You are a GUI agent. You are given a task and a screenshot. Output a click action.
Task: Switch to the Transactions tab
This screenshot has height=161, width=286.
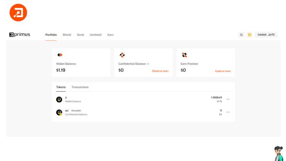tap(80, 87)
